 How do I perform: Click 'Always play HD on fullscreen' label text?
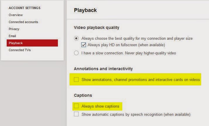pyautogui.click(x=126, y=45)
